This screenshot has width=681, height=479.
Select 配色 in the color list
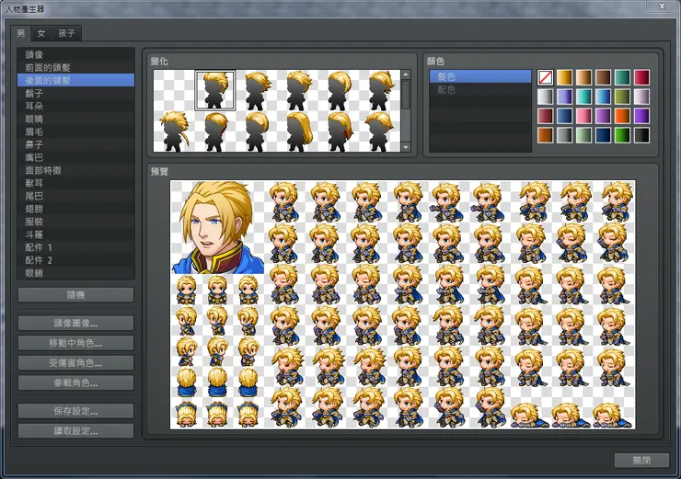[x=480, y=90]
